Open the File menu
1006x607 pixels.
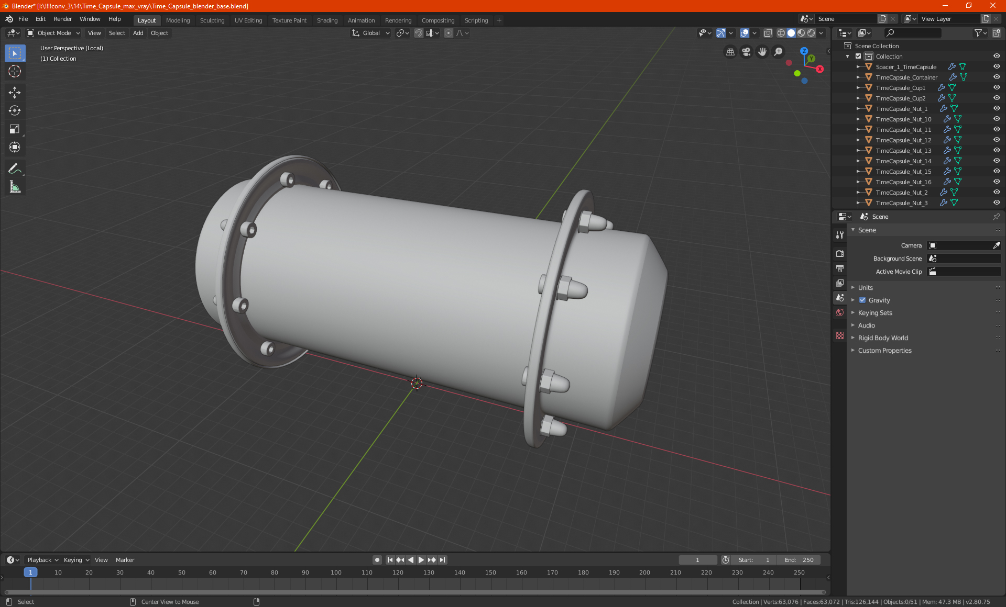(23, 19)
